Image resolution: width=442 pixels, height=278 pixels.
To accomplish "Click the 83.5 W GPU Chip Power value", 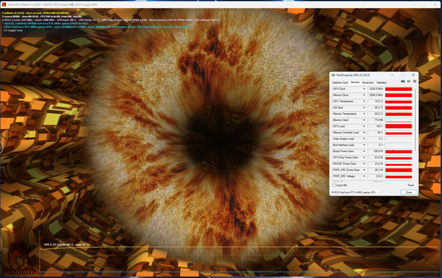I will tap(376, 157).
